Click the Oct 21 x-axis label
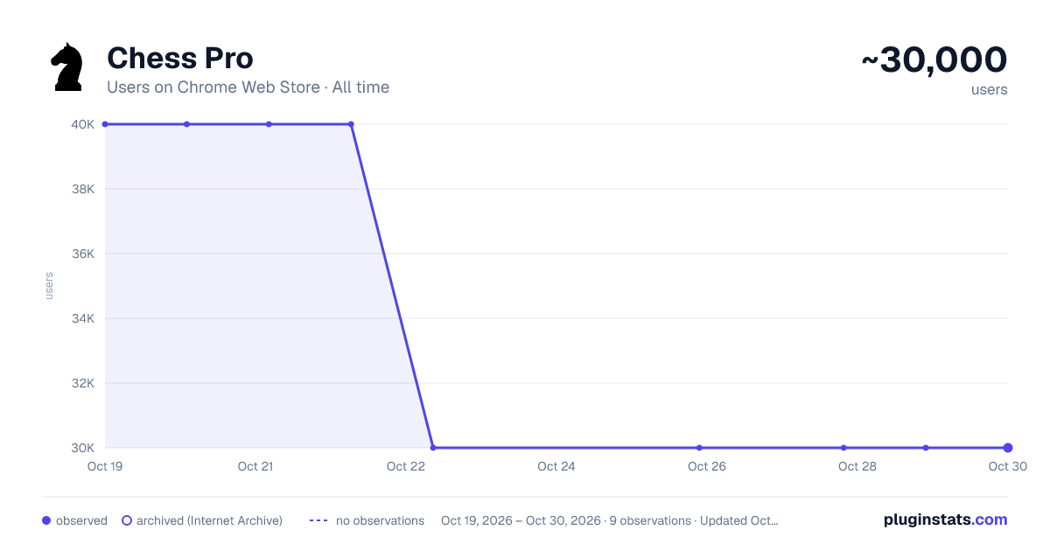The image size is (1050, 551). [x=255, y=466]
